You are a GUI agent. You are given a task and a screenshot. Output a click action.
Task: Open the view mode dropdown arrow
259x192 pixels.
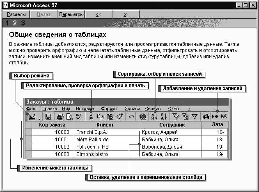[39, 119]
